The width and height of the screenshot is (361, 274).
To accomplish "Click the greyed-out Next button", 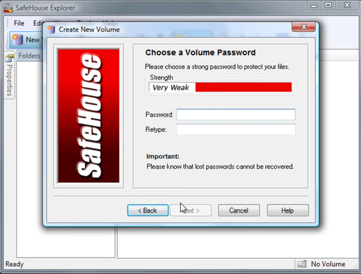I will (x=191, y=211).
